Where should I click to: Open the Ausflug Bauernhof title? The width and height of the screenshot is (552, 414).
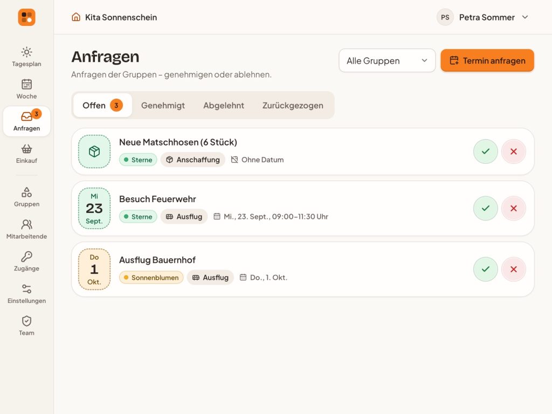point(157,260)
